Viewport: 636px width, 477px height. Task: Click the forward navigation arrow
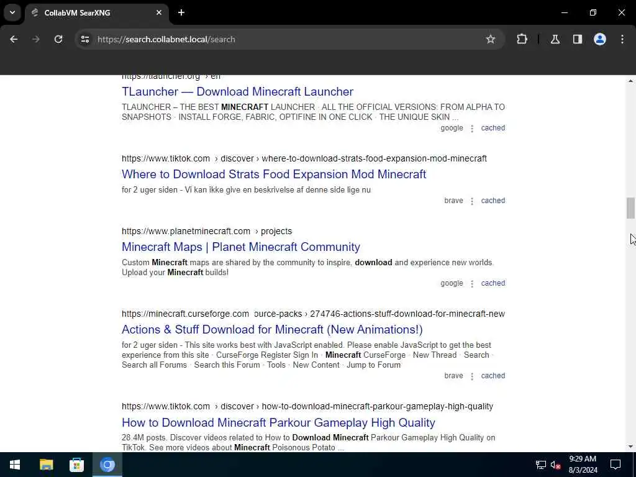36,39
